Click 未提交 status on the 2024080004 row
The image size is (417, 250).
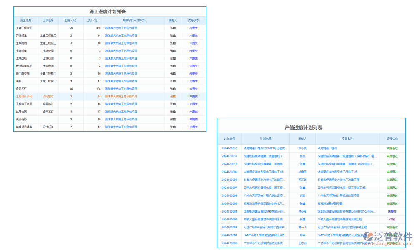click(392, 212)
